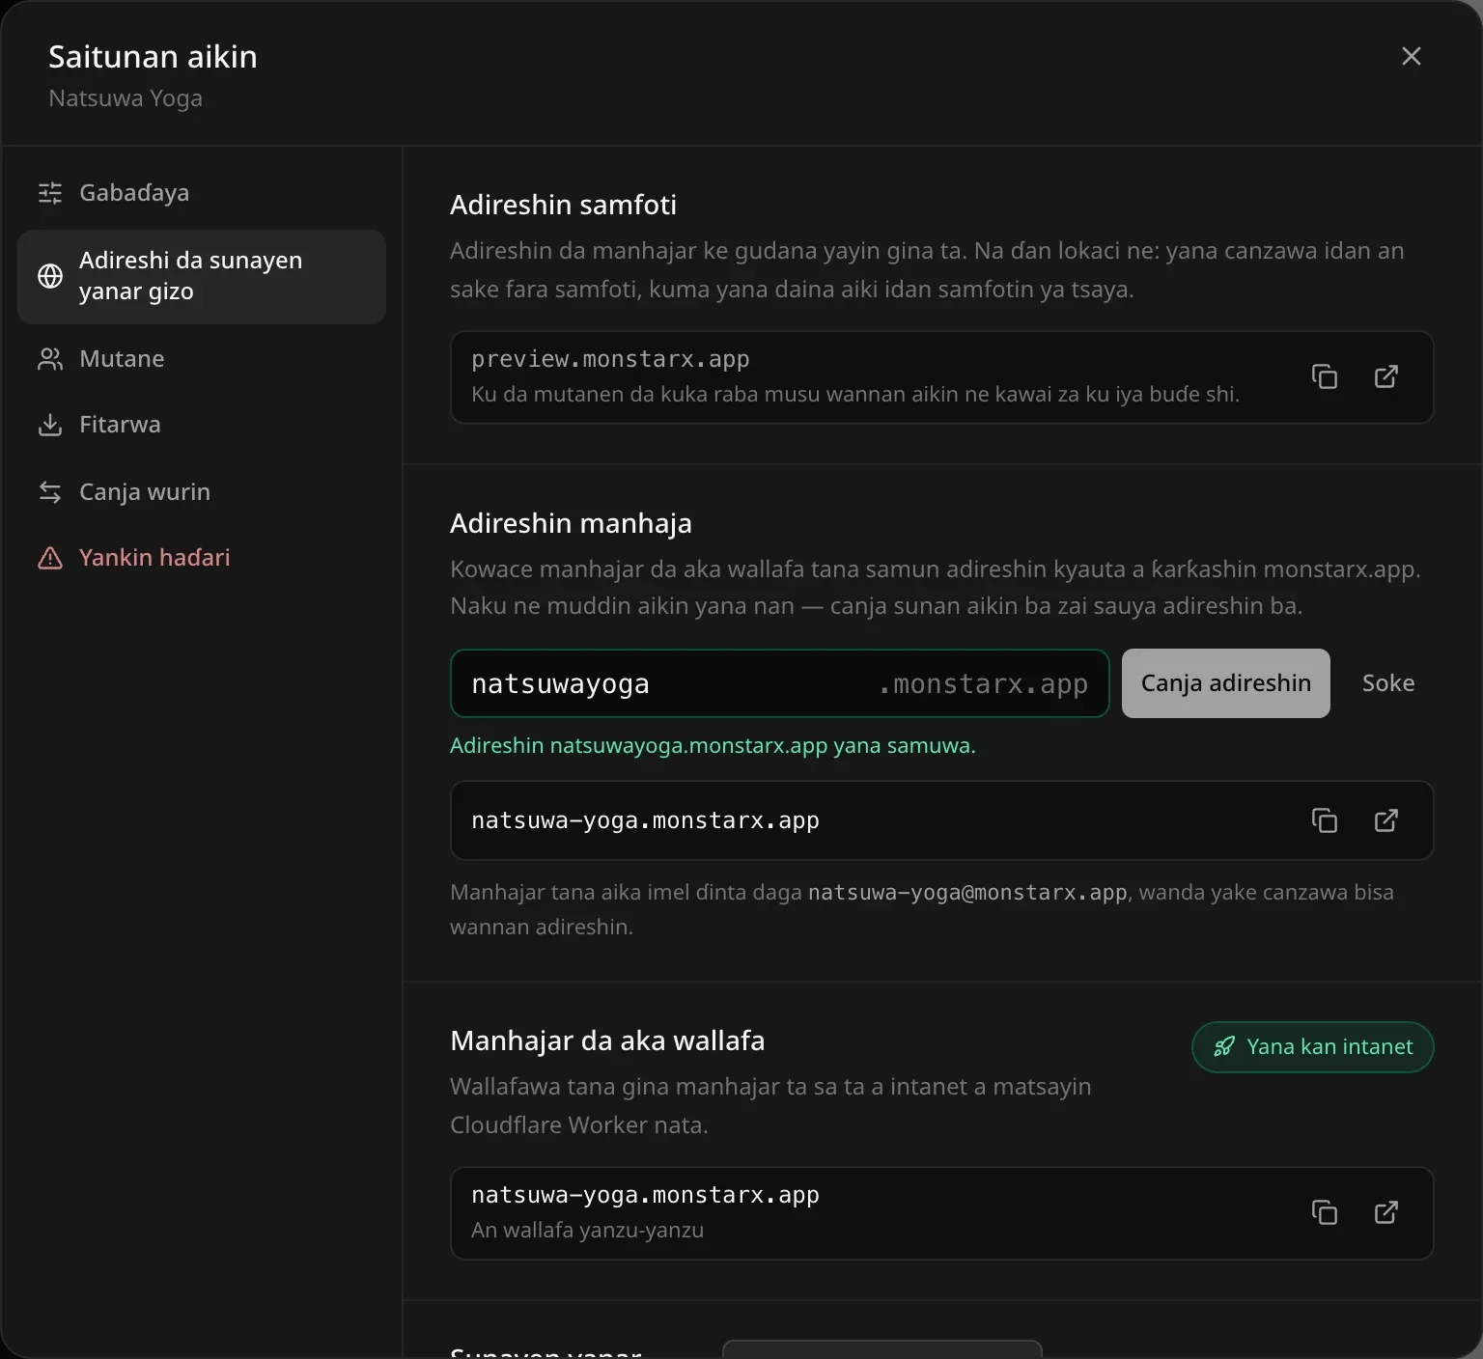Screen dimensions: 1483x1359
Task: Show the Yankin hadari section
Action: 202,558
